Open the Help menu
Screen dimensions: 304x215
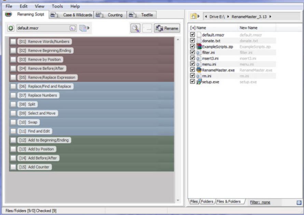pos(75,6)
